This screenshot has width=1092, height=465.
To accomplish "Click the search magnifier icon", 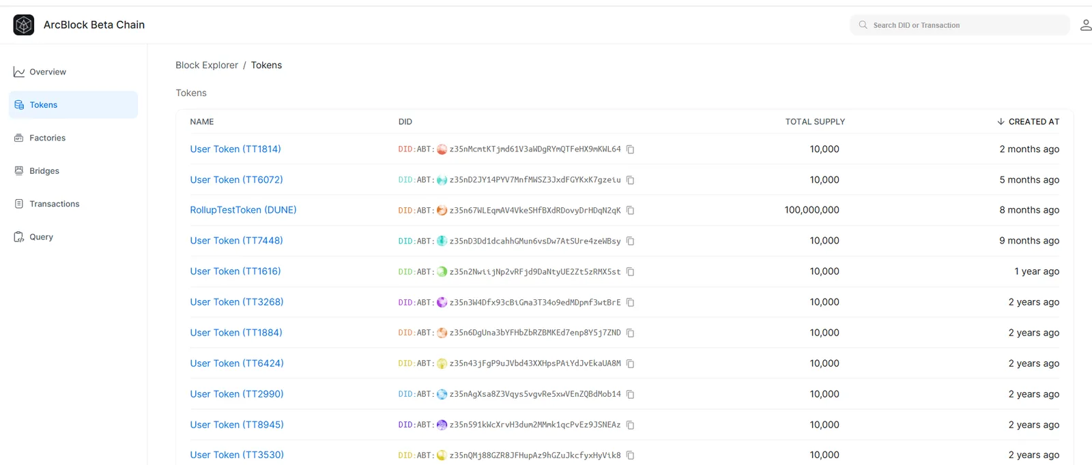I will [x=863, y=25].
